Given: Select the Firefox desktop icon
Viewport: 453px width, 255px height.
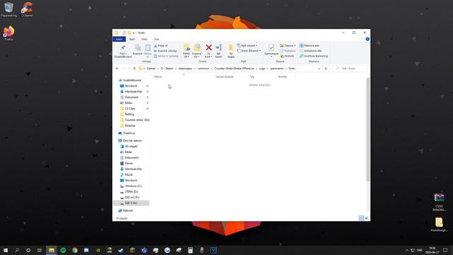Looking at the screenshot, I should (8, 33).
